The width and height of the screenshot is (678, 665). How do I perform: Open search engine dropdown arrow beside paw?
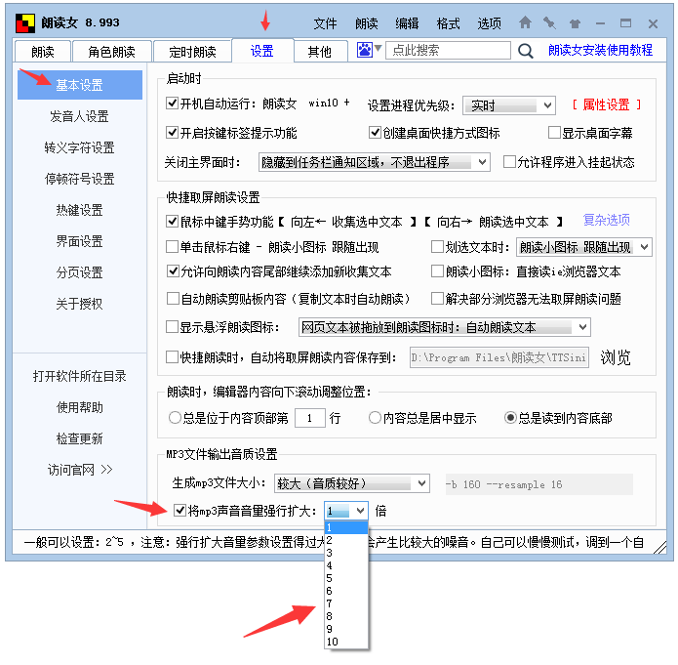point(378,48)
